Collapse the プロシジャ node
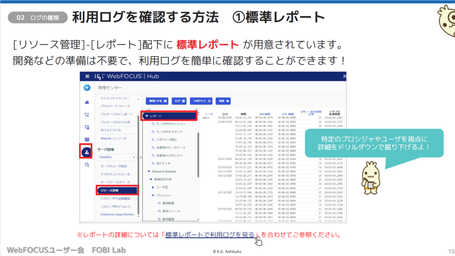455x256 pixels. point(153,196)
